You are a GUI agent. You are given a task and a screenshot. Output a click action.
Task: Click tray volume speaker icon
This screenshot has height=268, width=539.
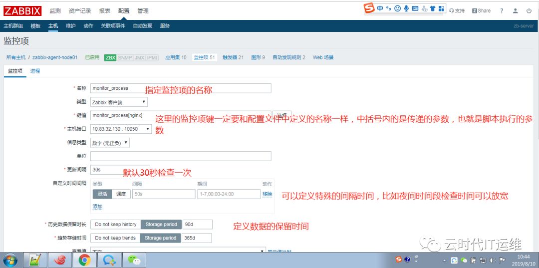[493, 261]
